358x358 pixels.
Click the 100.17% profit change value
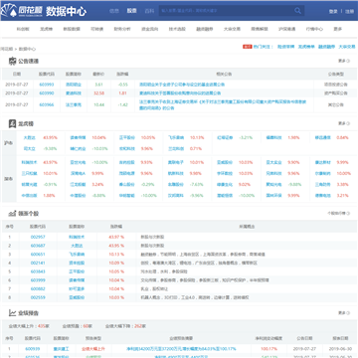(x=268, y=349)
